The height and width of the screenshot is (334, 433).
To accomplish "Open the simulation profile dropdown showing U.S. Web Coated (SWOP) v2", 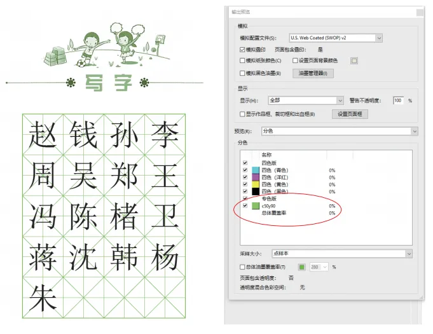I will pos(336,38).
